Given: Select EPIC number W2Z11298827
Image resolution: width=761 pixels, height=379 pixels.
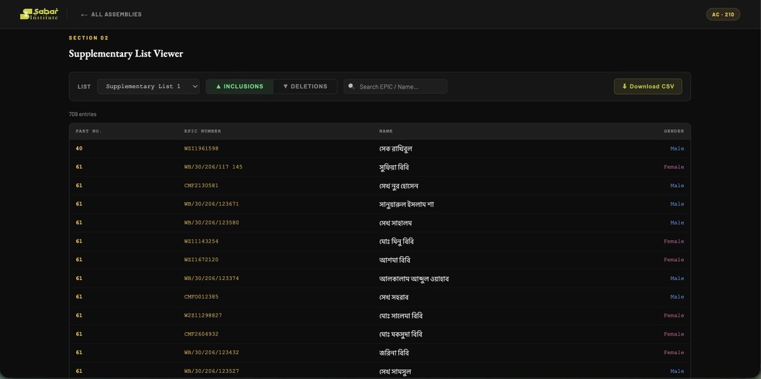Looking at the screenshot, I should (203, 315).
